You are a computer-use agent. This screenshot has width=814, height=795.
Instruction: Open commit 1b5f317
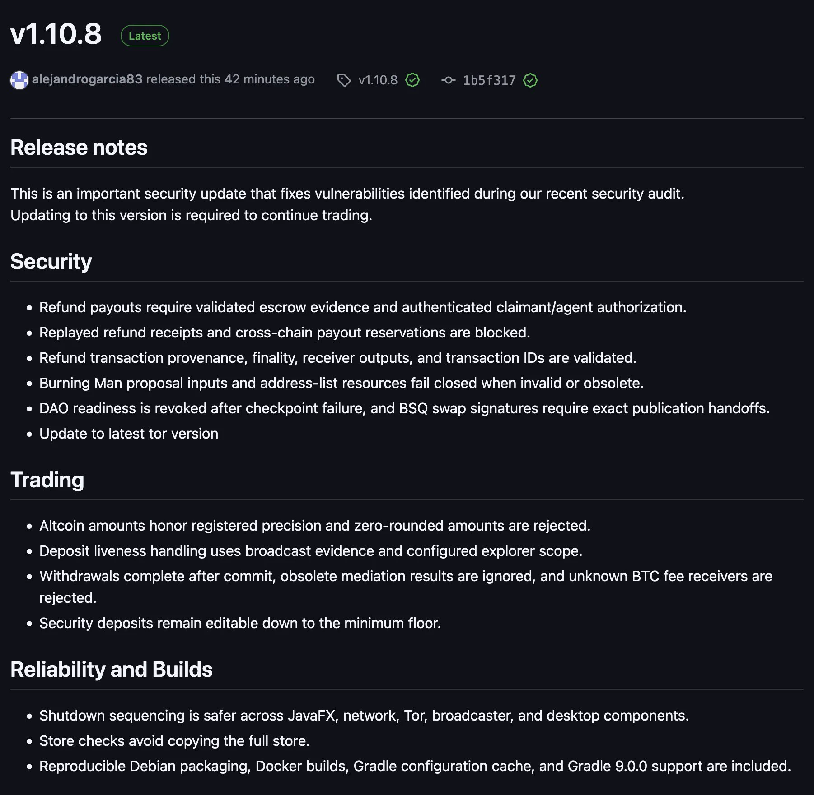(489, 80)
